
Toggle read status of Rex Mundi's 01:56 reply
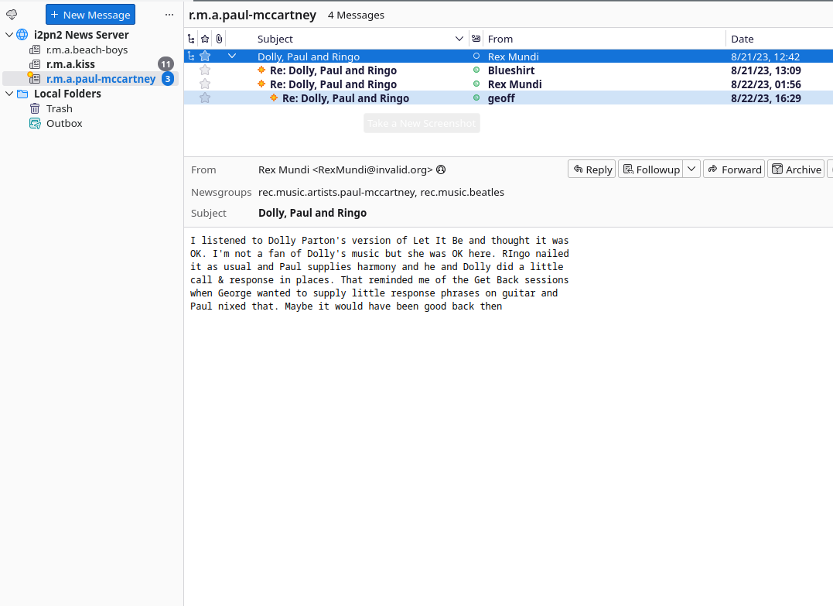click(x=476, y=84)
